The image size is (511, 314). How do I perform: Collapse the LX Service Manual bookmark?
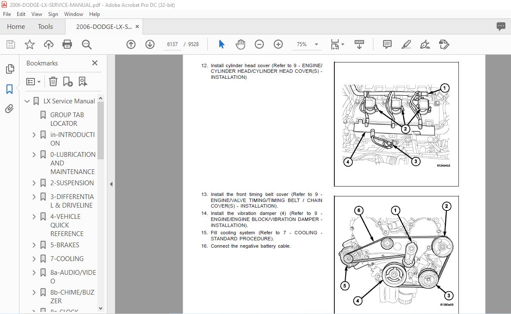pos(28,101)
